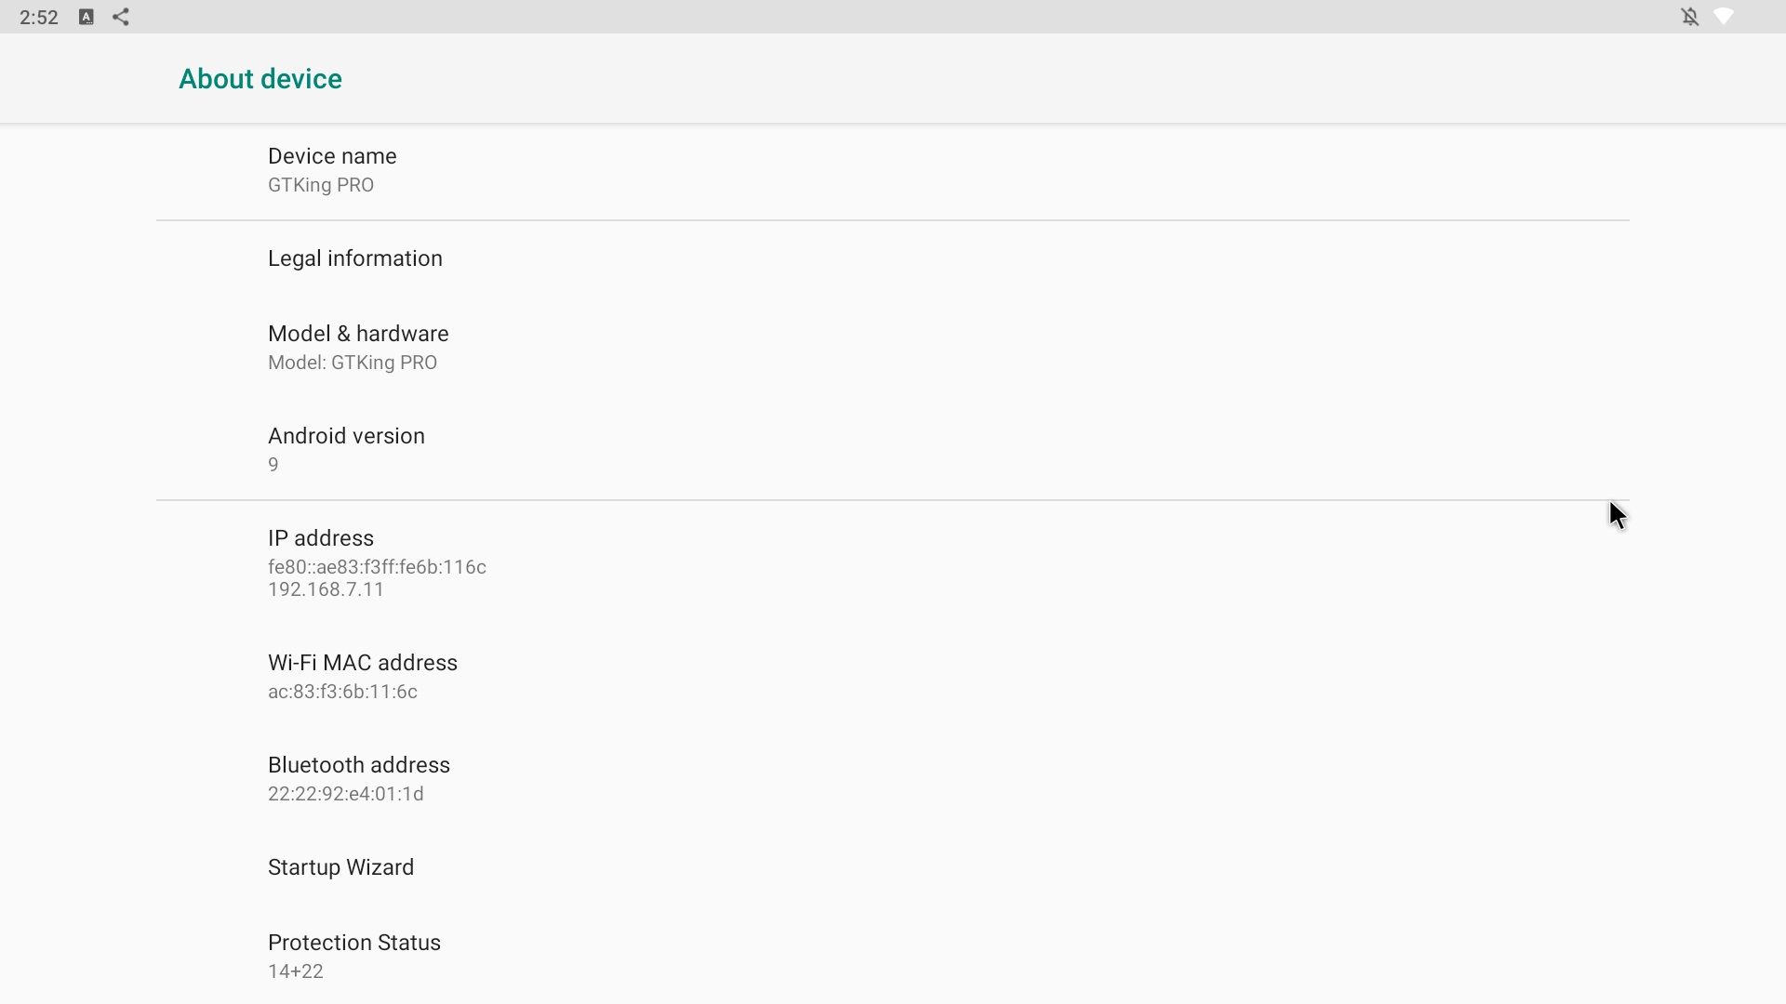Open Legal information
The width and height of the screenshot is (1786, 1004).
[893, 258]
